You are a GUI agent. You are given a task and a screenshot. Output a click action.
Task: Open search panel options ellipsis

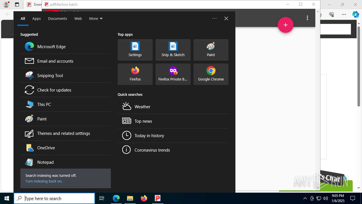214,18
